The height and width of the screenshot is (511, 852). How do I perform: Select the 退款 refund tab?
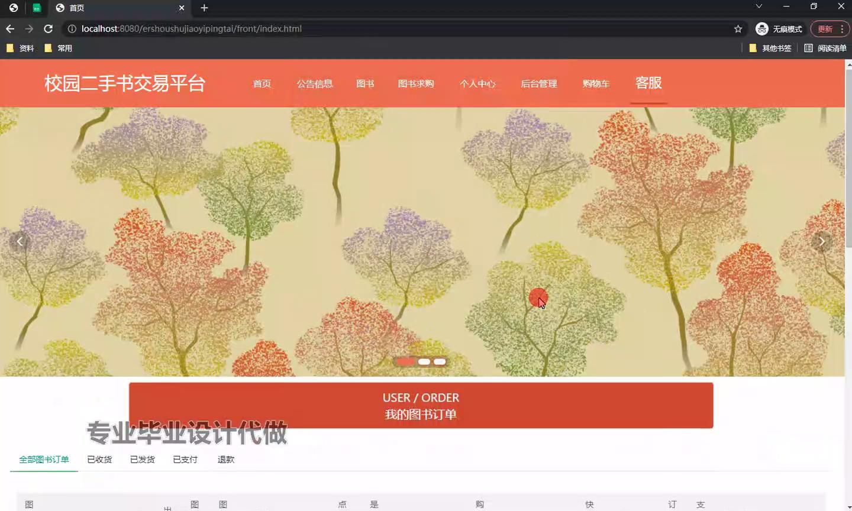pos(226,459)
